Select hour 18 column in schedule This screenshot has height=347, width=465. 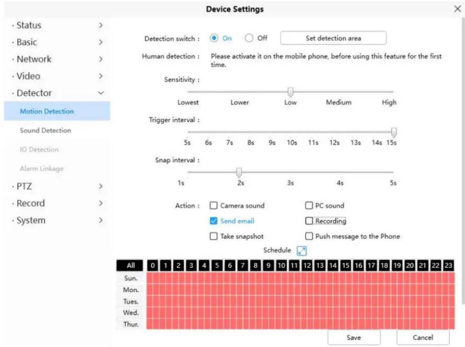384,266
